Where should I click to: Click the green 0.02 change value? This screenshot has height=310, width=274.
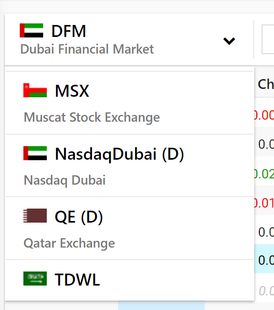click(264, 174)
